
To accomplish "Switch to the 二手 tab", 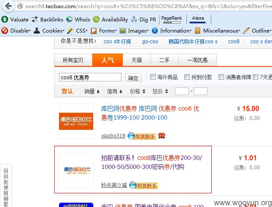I will click(165, 60).
